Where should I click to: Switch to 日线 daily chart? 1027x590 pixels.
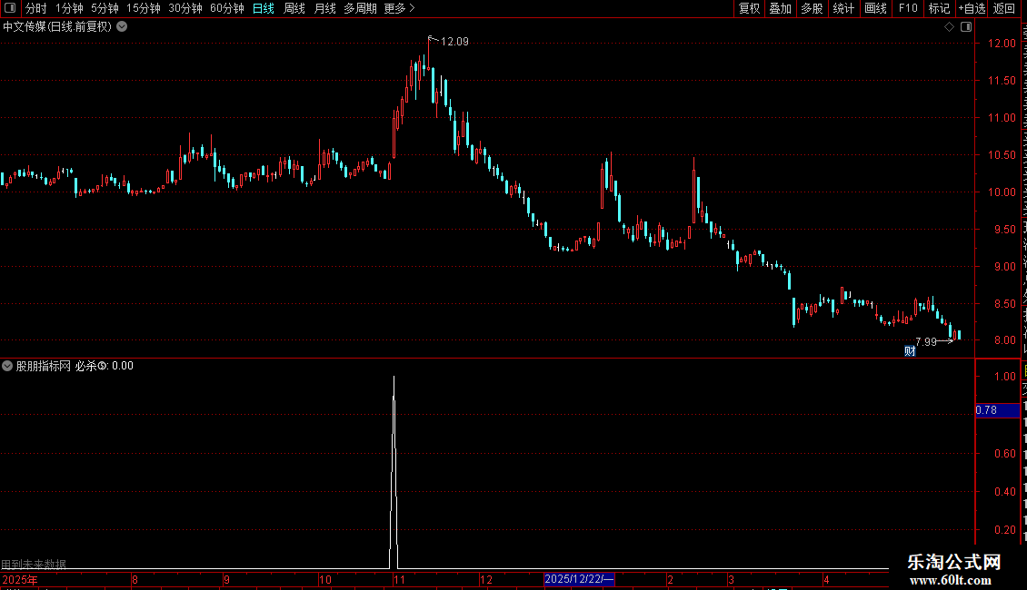tap(264, 8)
